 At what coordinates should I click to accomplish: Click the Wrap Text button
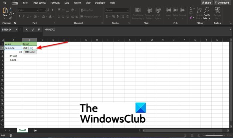click(87, 10)
